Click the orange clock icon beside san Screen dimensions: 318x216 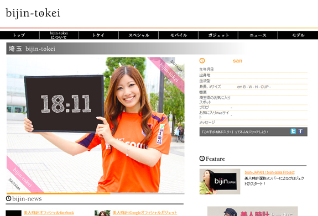(202, 61)
